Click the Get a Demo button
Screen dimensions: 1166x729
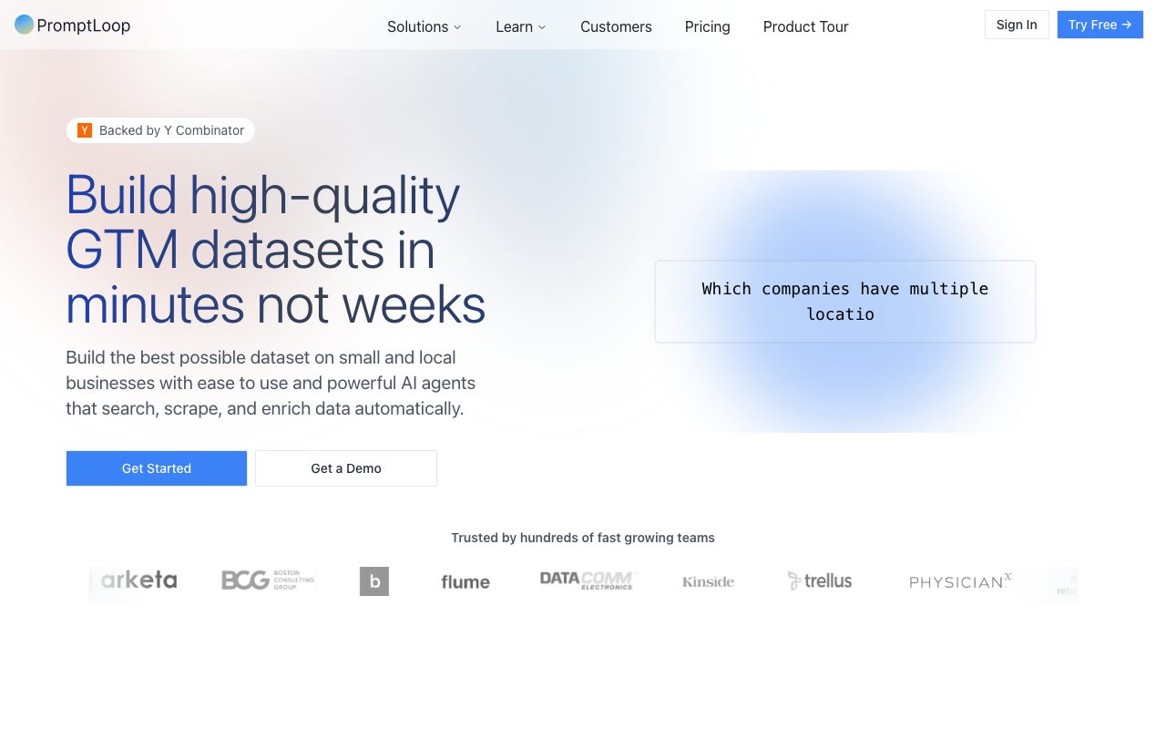coord(346,468)
